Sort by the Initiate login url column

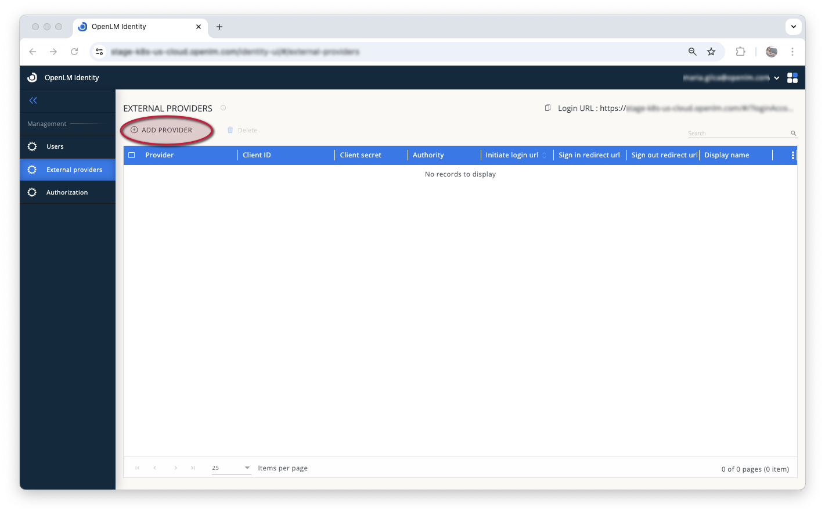545,154
